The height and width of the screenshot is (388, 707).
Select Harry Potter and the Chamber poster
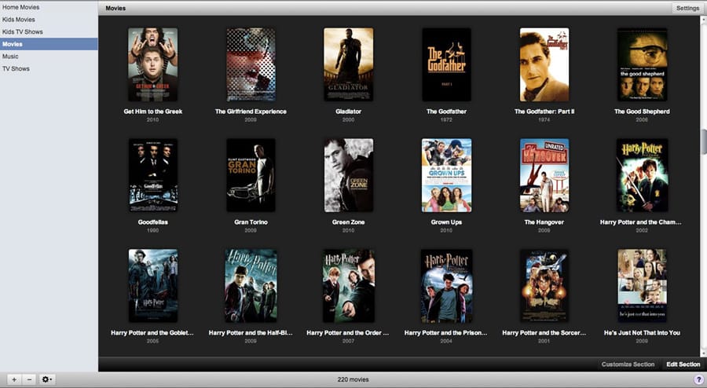pos(642,175)
